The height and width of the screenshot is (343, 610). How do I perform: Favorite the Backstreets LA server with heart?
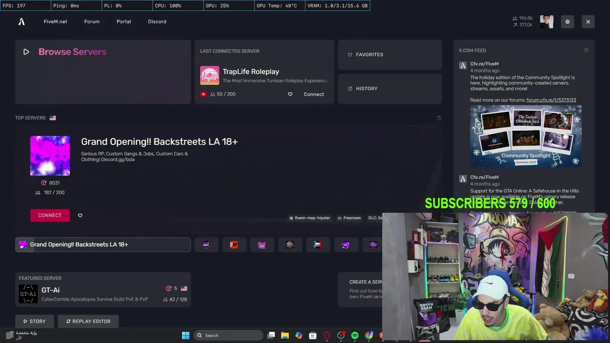click(x=80, y=215)
